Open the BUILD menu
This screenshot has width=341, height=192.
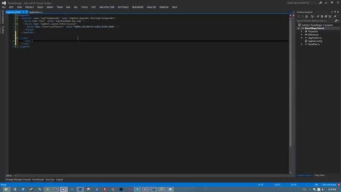click(x=40, y=7)
